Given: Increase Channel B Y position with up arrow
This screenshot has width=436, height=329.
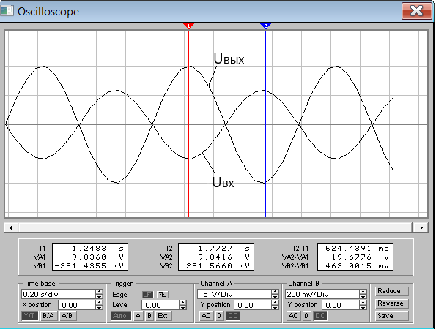Looking at the screenshot, I should [363, 303].
